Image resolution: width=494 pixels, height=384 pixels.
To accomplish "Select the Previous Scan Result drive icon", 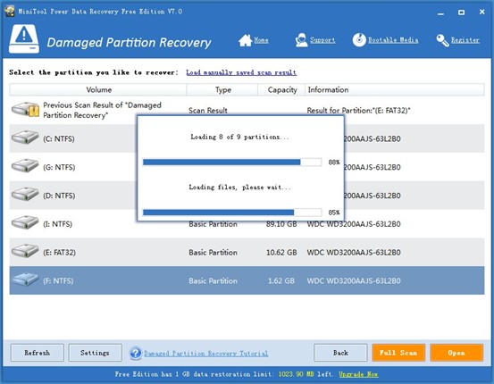I will click(25, 109).
